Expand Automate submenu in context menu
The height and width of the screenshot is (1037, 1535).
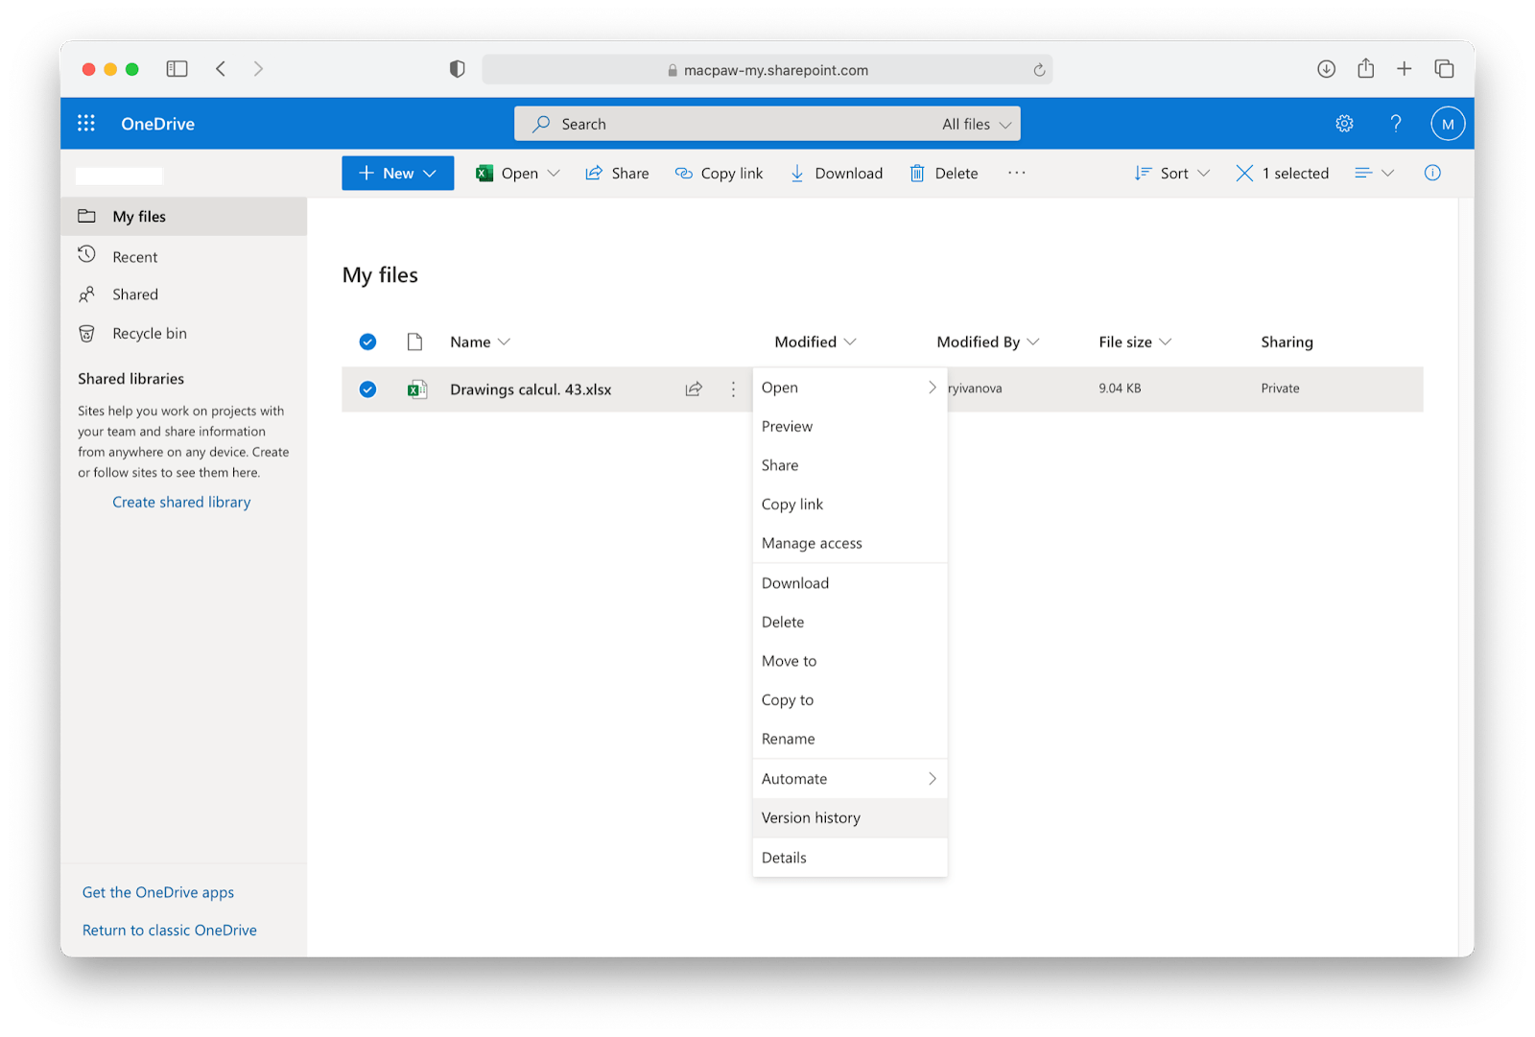[850, 779]
